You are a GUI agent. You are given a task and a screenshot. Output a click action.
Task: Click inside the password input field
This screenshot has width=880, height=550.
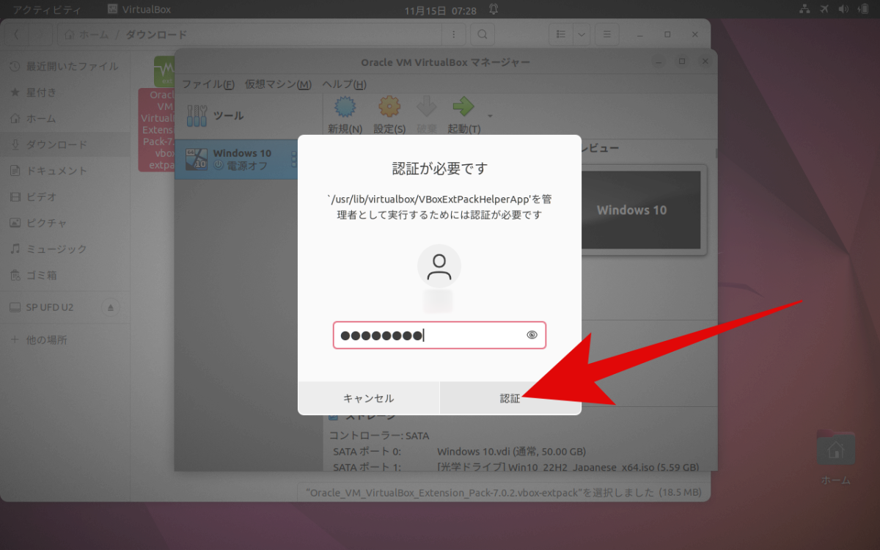click(425, 335)
